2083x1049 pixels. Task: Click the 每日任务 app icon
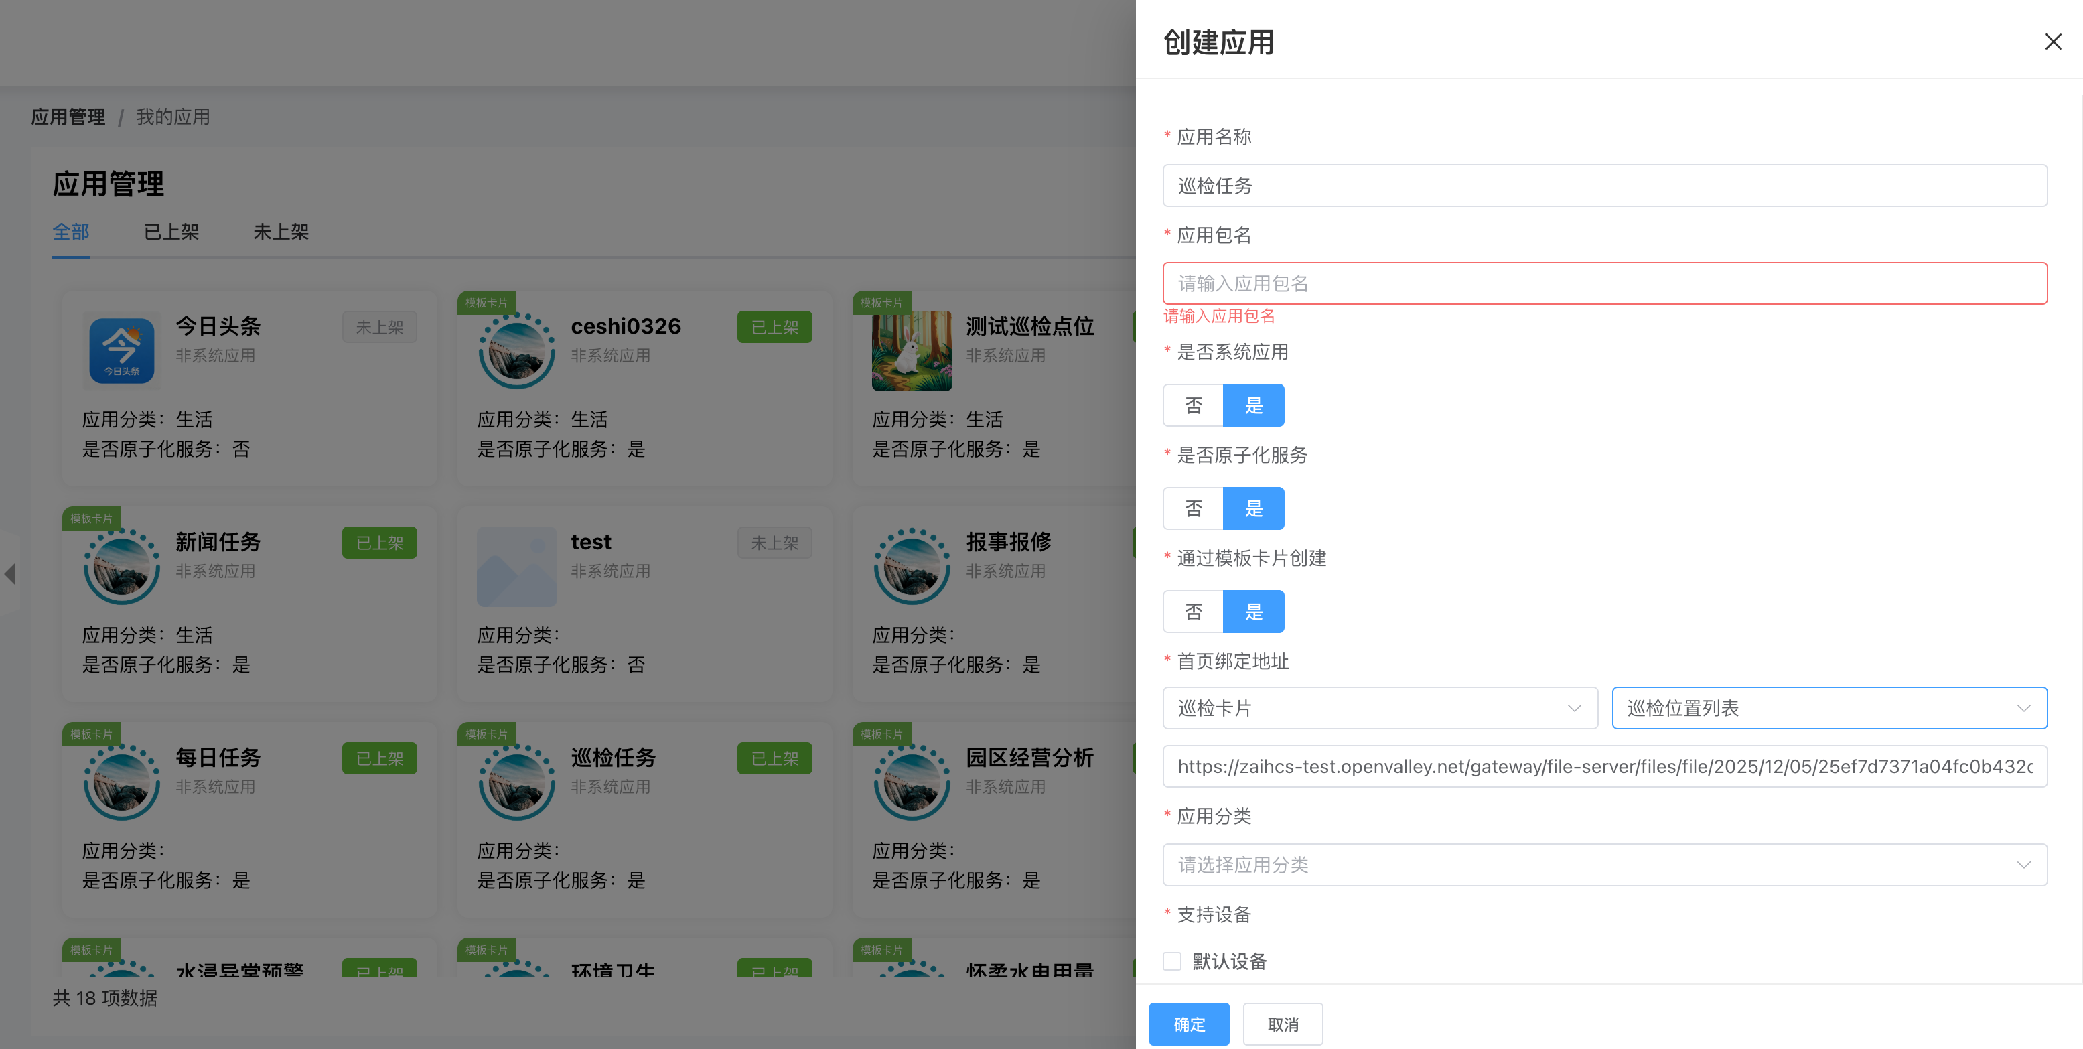[121, 782]
